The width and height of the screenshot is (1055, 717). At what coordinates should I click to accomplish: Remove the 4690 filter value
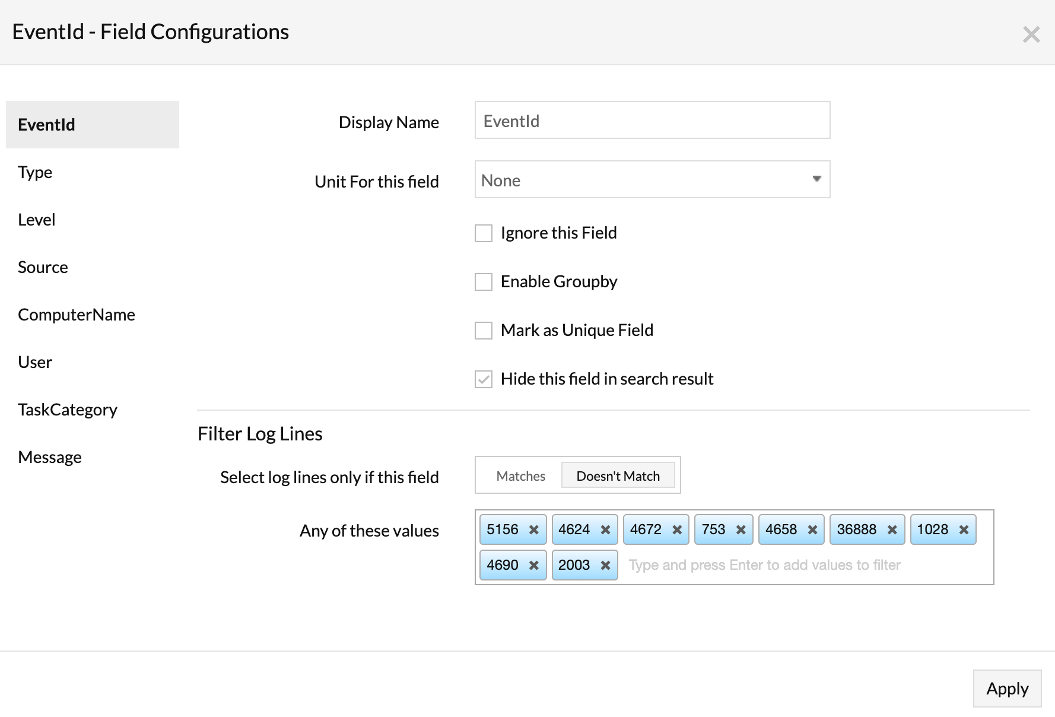(x=533, y=566)
